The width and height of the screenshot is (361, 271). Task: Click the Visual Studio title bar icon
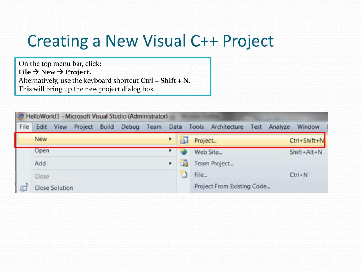click(x=20, y=116)
